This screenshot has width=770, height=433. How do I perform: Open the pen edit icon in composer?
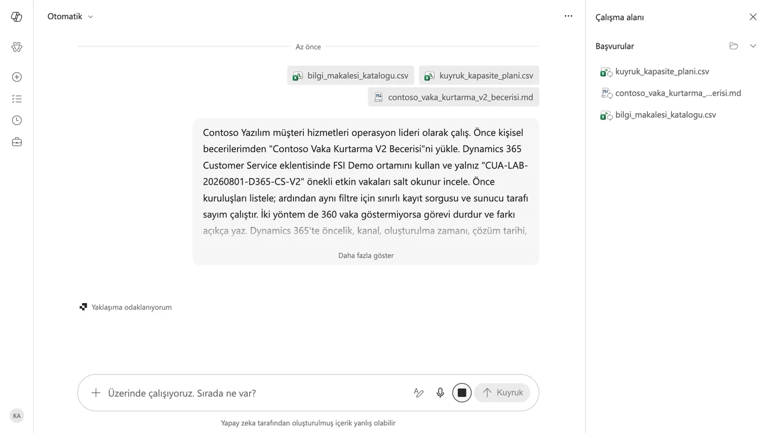tap(419, 393)
